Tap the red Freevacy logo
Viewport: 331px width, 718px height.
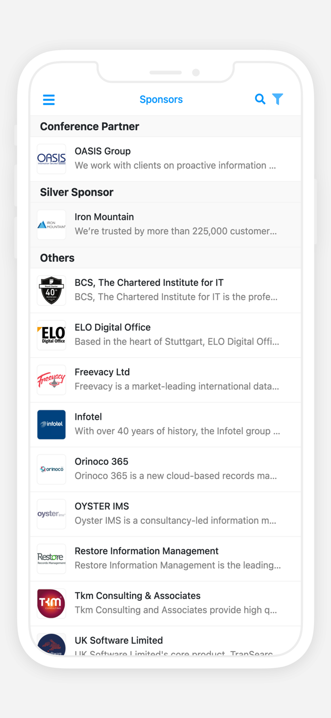tap(52, 380)
